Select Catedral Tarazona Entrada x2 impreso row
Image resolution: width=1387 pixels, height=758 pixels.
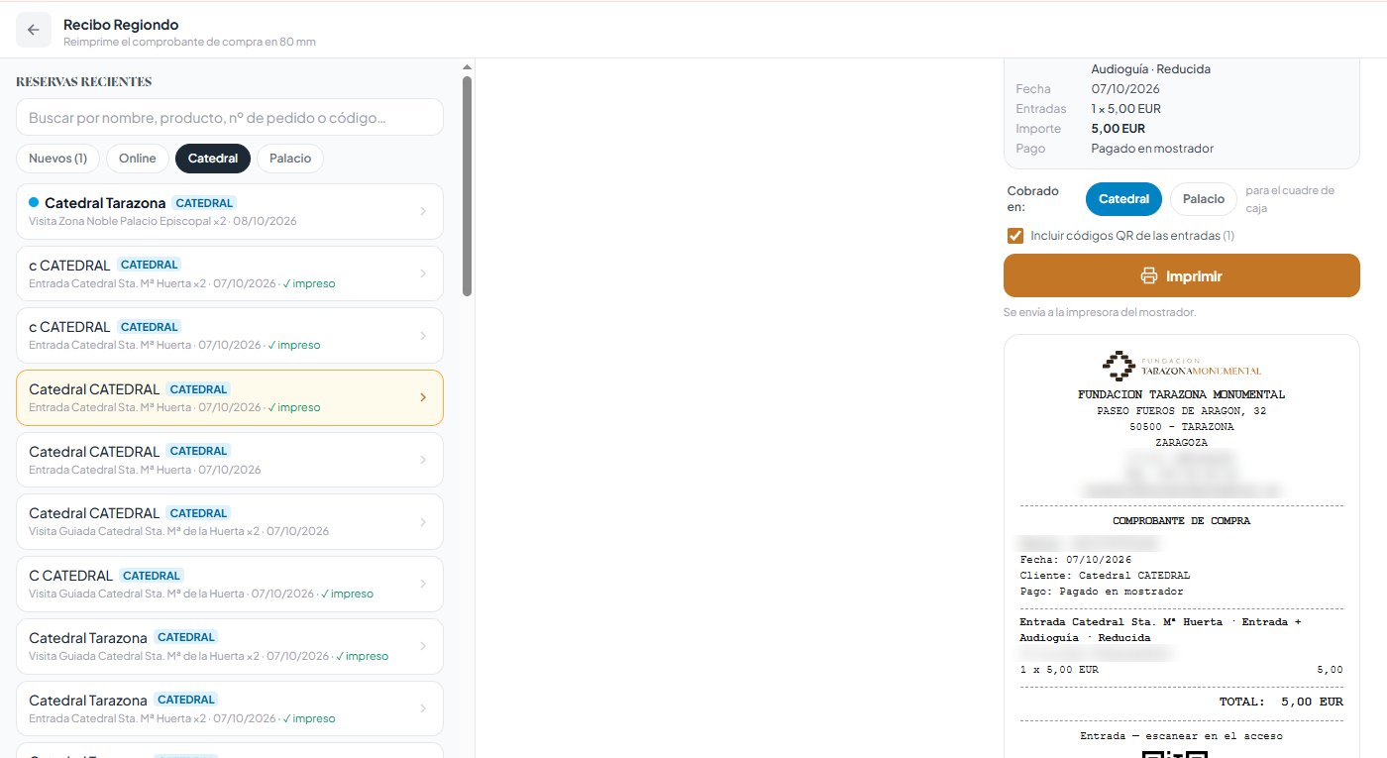pos(230,707)
